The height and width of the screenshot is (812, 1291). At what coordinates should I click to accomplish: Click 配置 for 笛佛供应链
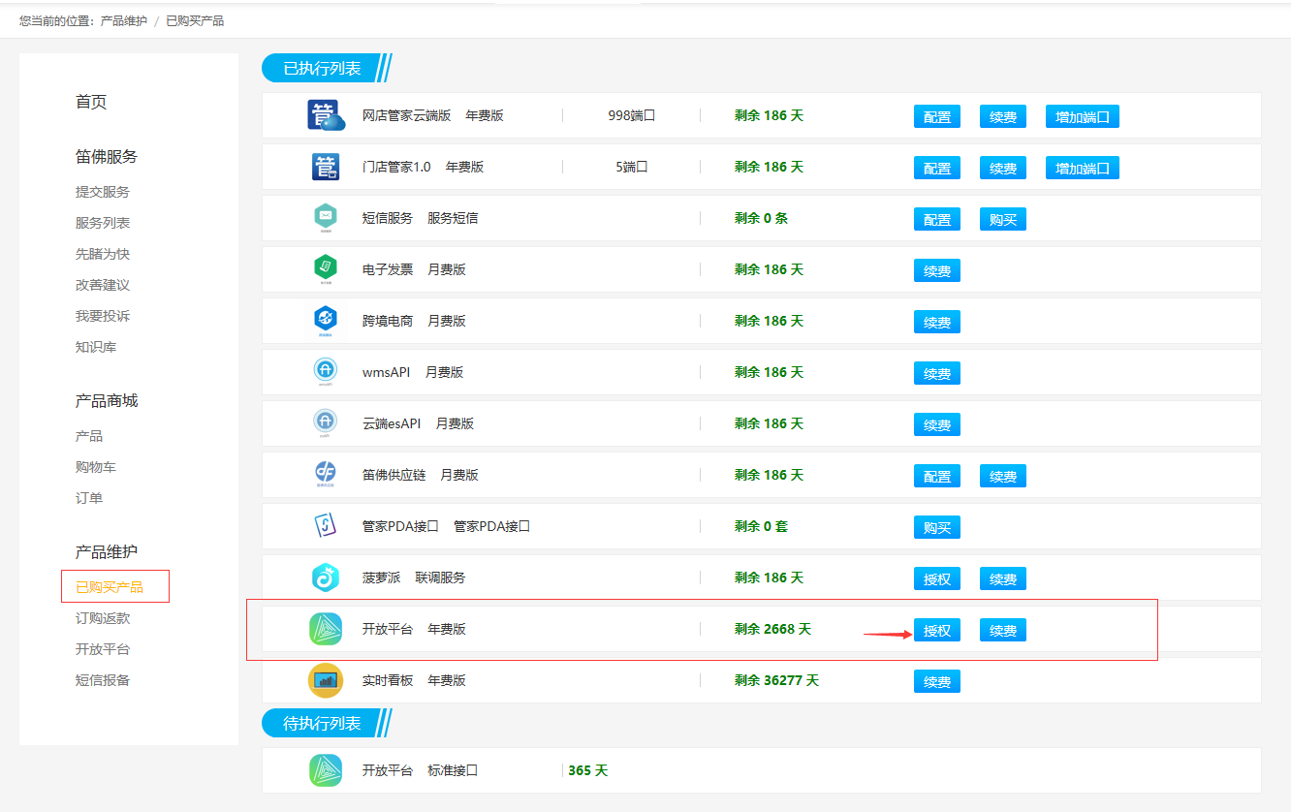coord(937,476)
